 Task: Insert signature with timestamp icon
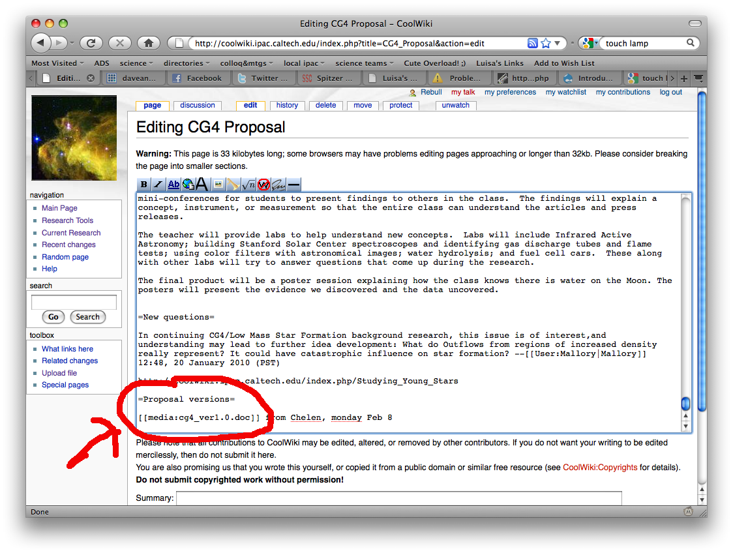(278, 185)
